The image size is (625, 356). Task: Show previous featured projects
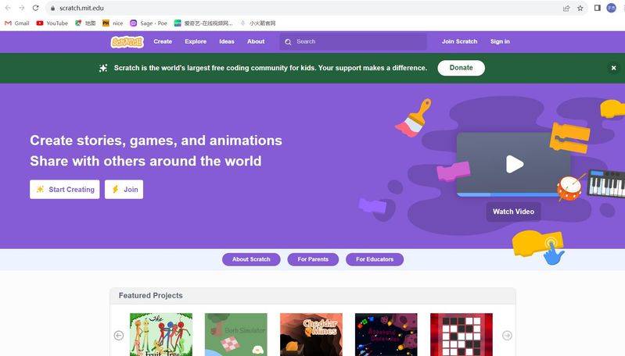(119, 336)
